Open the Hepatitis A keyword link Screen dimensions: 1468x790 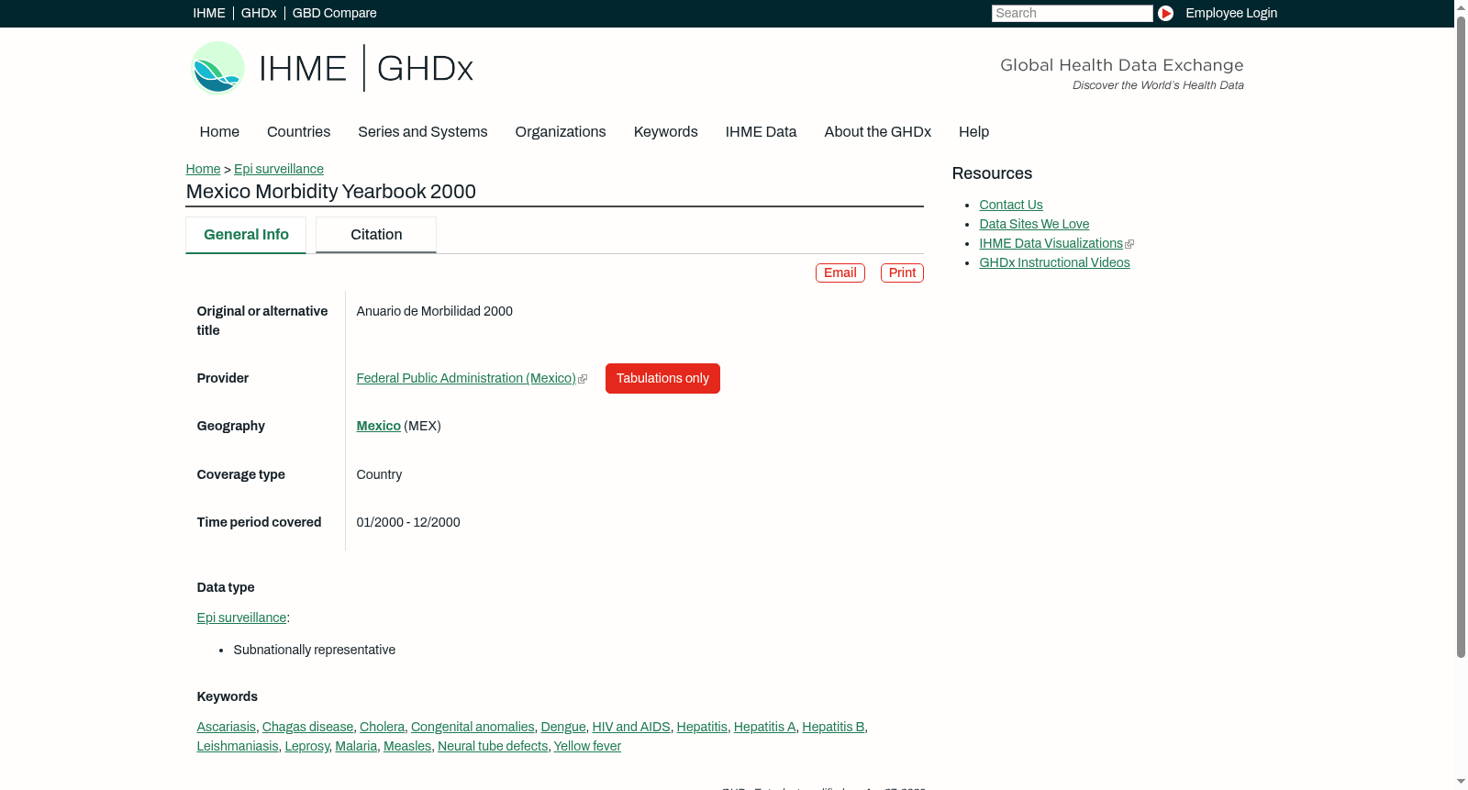pos(765,727)
